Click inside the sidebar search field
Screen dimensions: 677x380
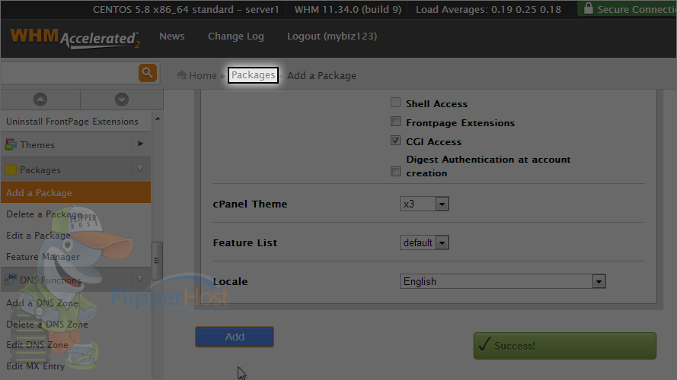(x=70, y=73)
